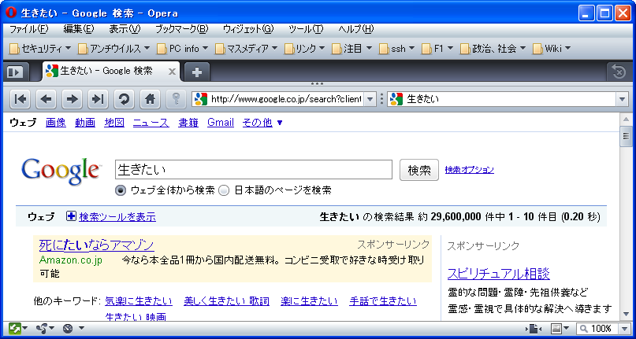Click the Opera logo in title bar
The image size is (636, 339).
click(x=11, y=13)
